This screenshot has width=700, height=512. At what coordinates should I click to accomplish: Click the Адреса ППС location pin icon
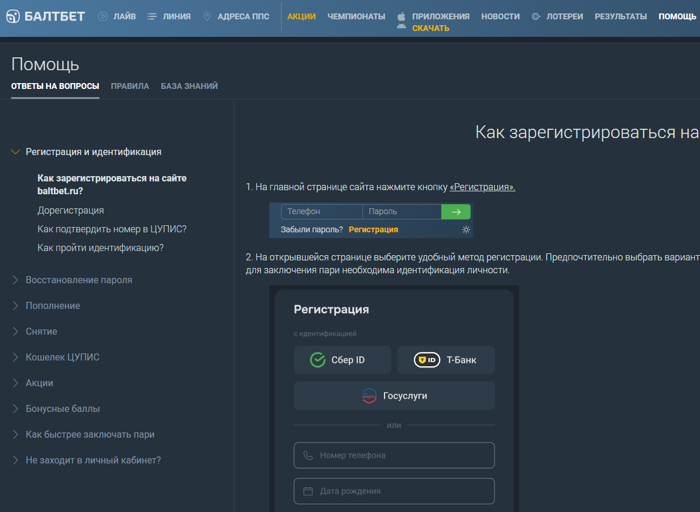click(x=207, y=16)
